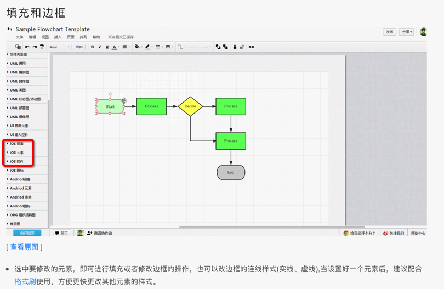Open the 帮助中心 help center
The height and width of the screenshot is (289, 444).
(418, 233)
